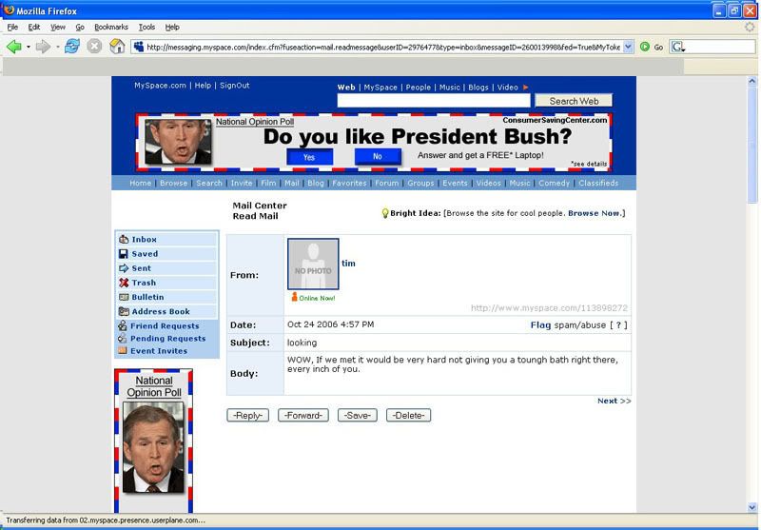
Task: Open the Tools menu
Action: click(146, 28)
